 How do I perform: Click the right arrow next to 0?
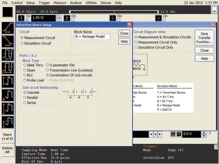160,134
